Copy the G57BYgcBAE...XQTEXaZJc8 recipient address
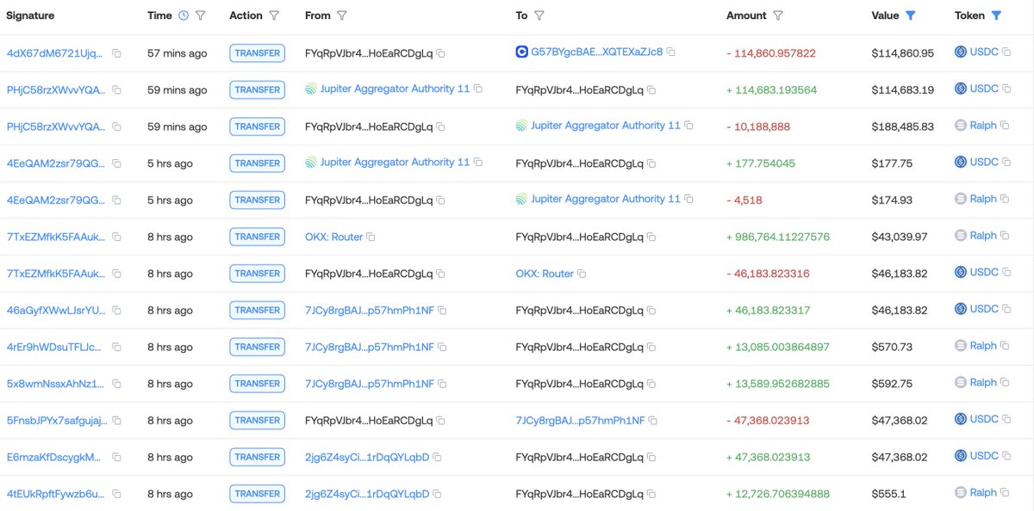The image size is (1034, 511). [671, 52]
